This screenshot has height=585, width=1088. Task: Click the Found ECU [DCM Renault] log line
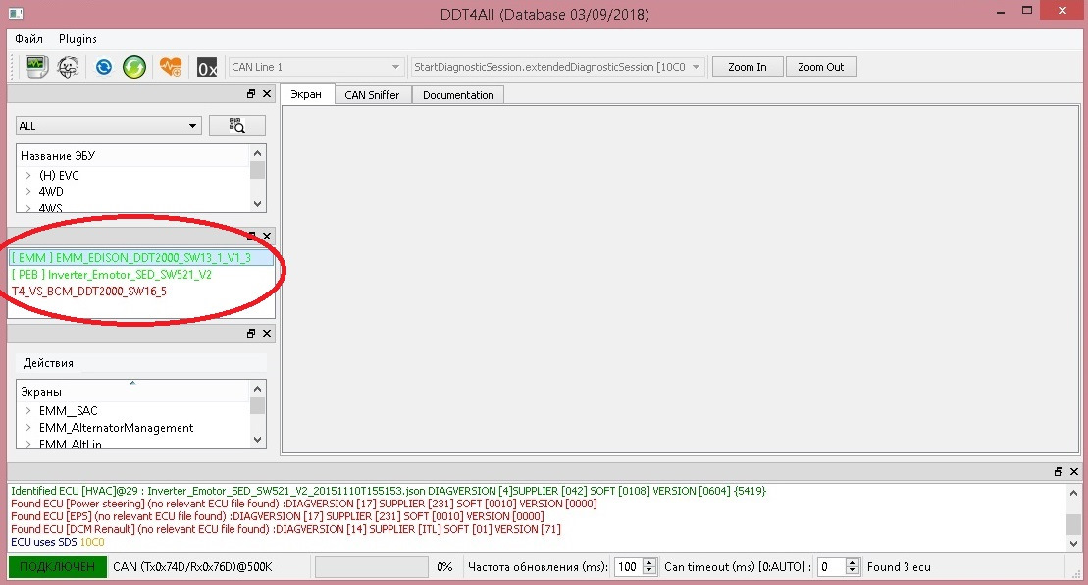point(285,529)
